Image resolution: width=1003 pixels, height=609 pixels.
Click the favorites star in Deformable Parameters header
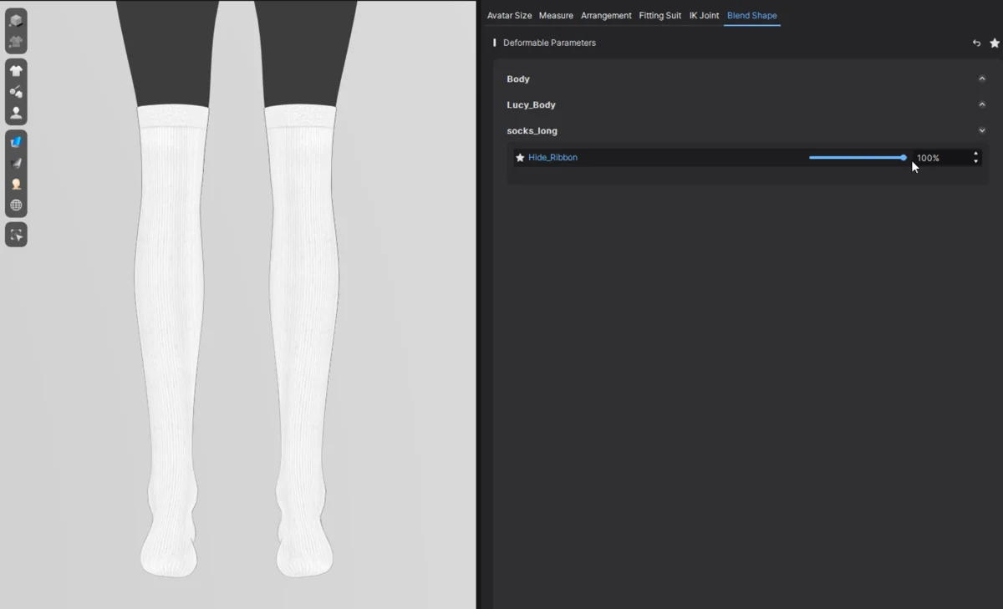(x=995, y=43)
